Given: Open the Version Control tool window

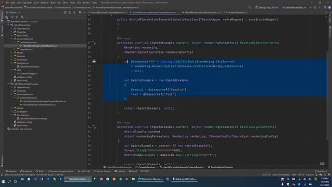Looking at the screenshot, I should 102,171.
